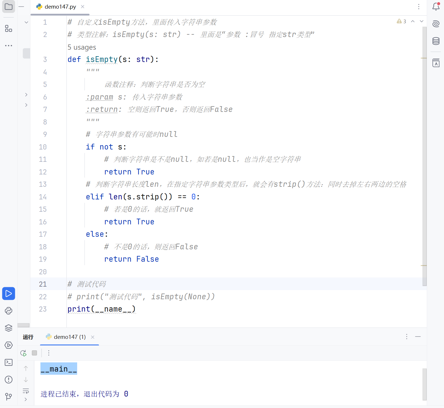Open editor tab options menu
The height and width of the screenshot is (408, 444).
(x=419, y=7)
